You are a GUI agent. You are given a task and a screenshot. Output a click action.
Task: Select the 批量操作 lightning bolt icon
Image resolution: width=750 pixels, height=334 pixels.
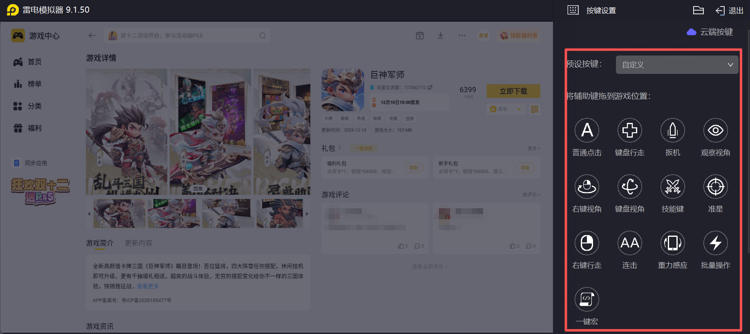(x=716, y=243)
